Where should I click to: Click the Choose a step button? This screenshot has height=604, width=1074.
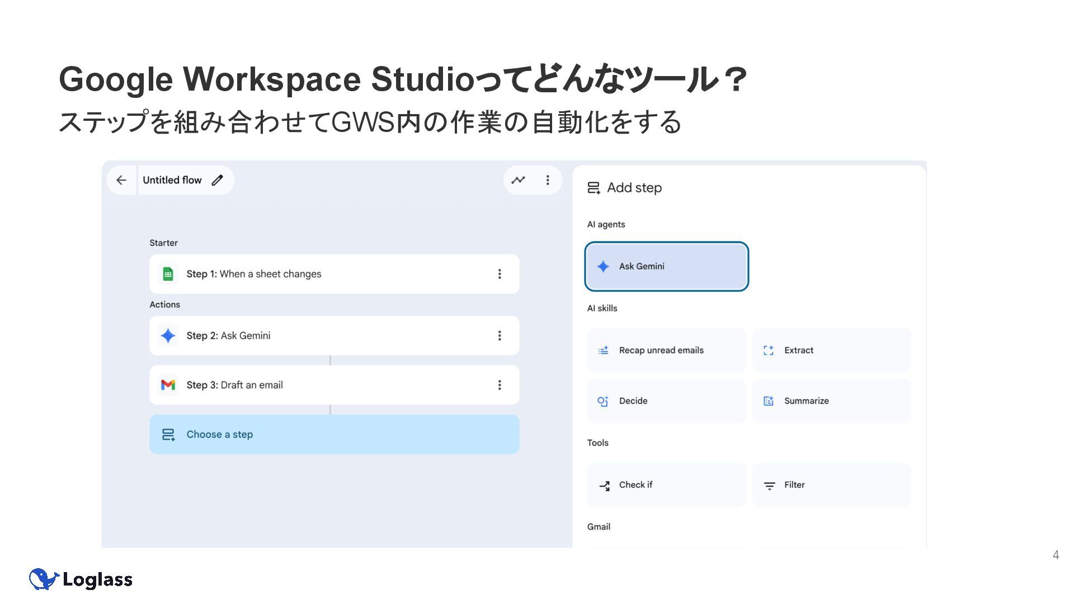(x=334, y=435)
